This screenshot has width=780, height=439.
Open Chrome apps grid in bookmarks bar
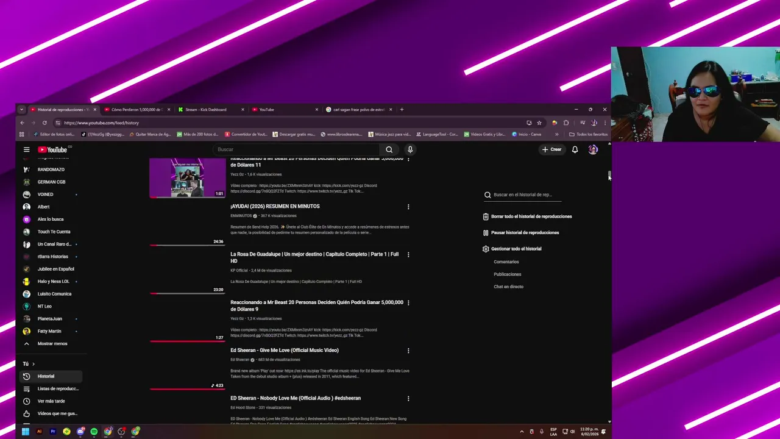click(22, 134)
